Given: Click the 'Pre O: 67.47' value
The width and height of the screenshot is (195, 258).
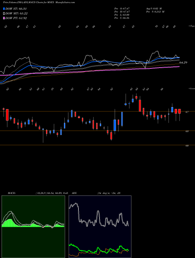Looking at the screenshot, I should (x=122, y=8).
